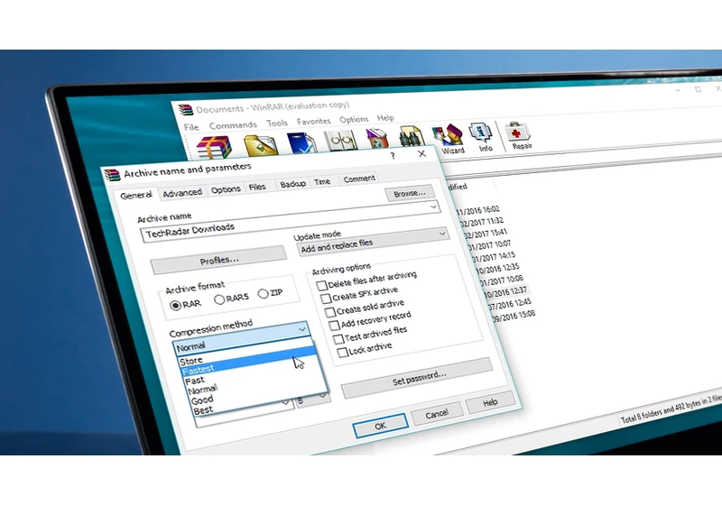
Task: Click the Repair first-aid toolbar icon
Action: pyautogui.click(x=518, y=135)
